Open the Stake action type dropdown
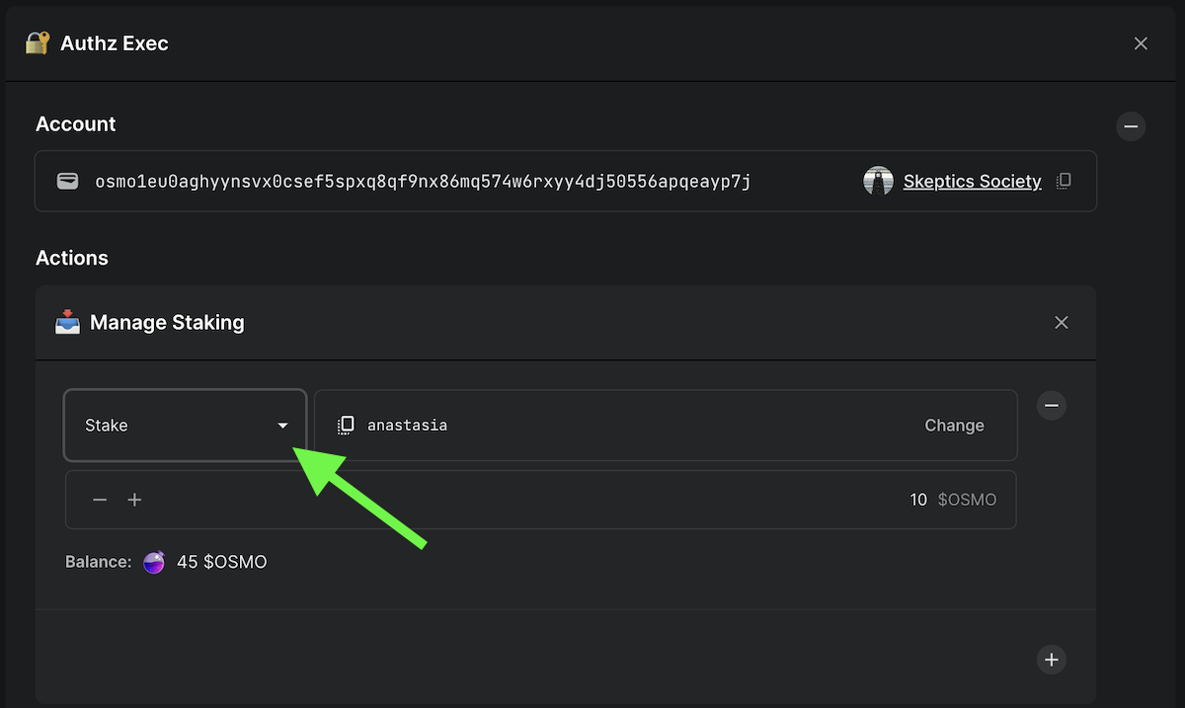The height and width of the screenshot is (708, 1185). tap(185, 426)
